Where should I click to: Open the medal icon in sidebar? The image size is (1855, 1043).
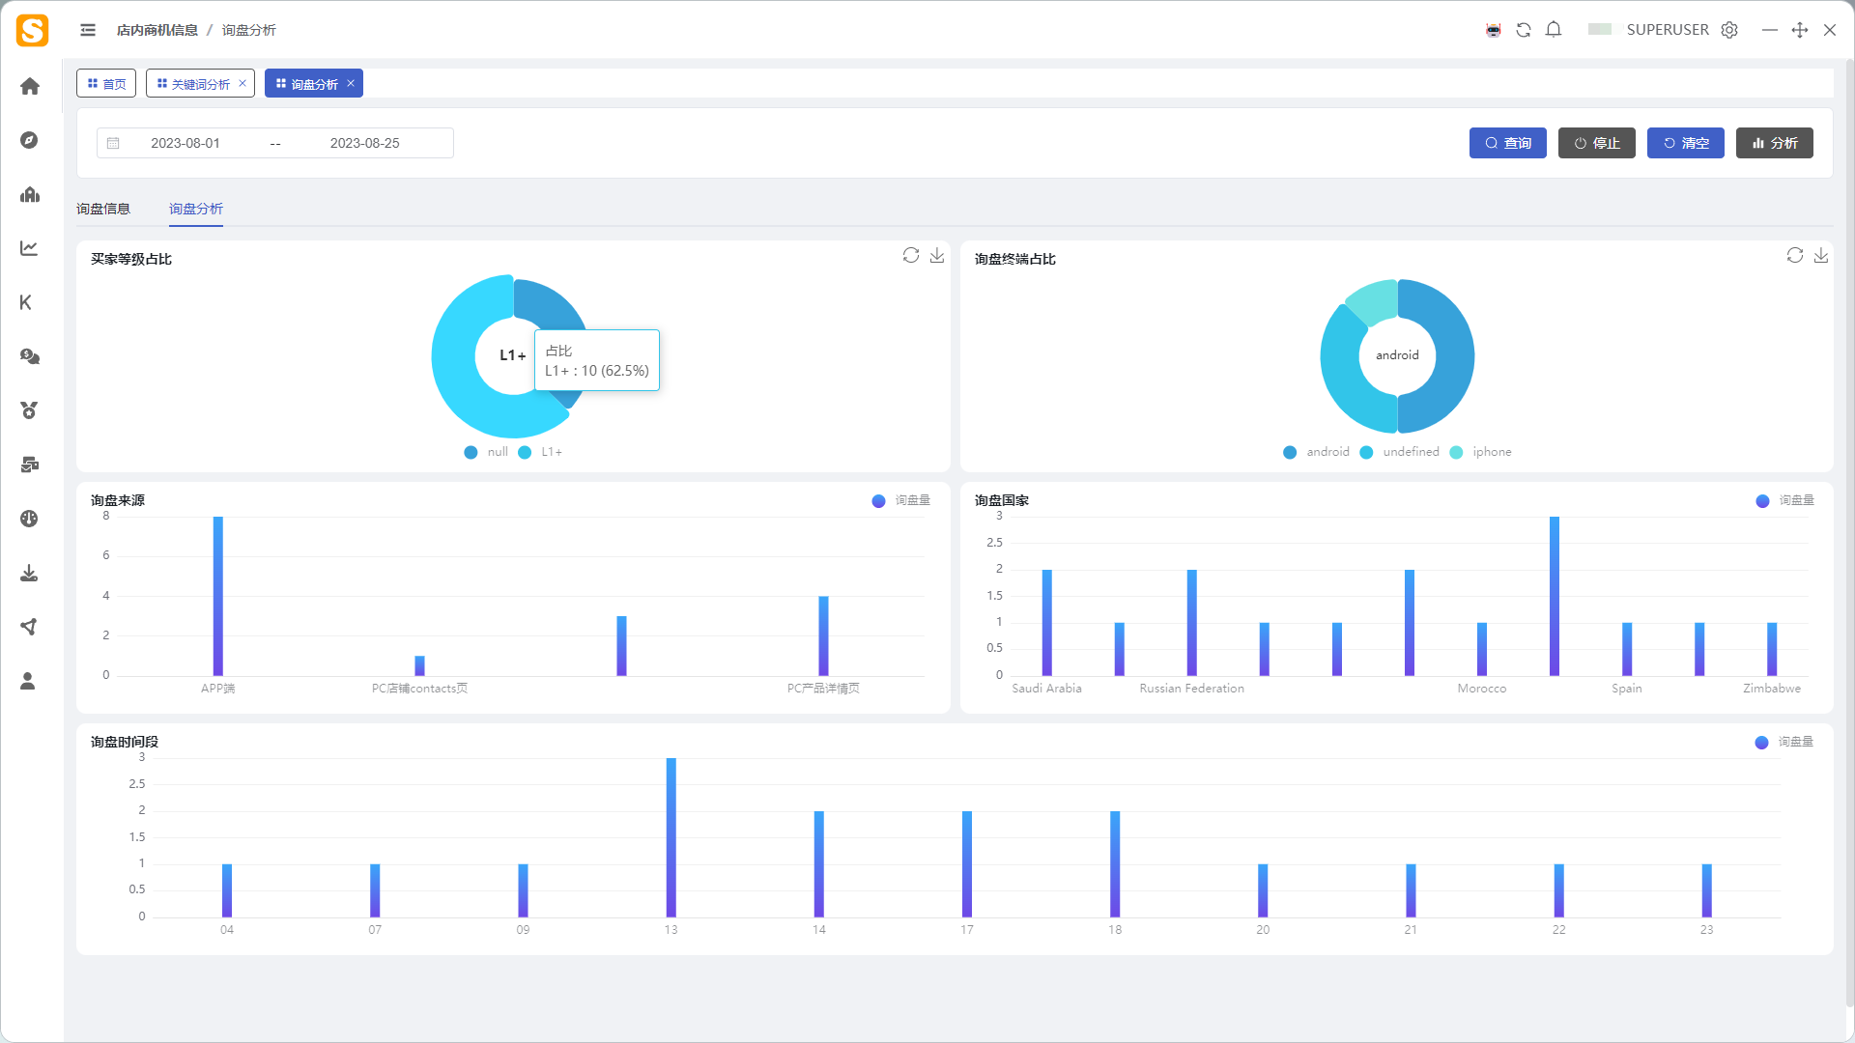point(29,410)
